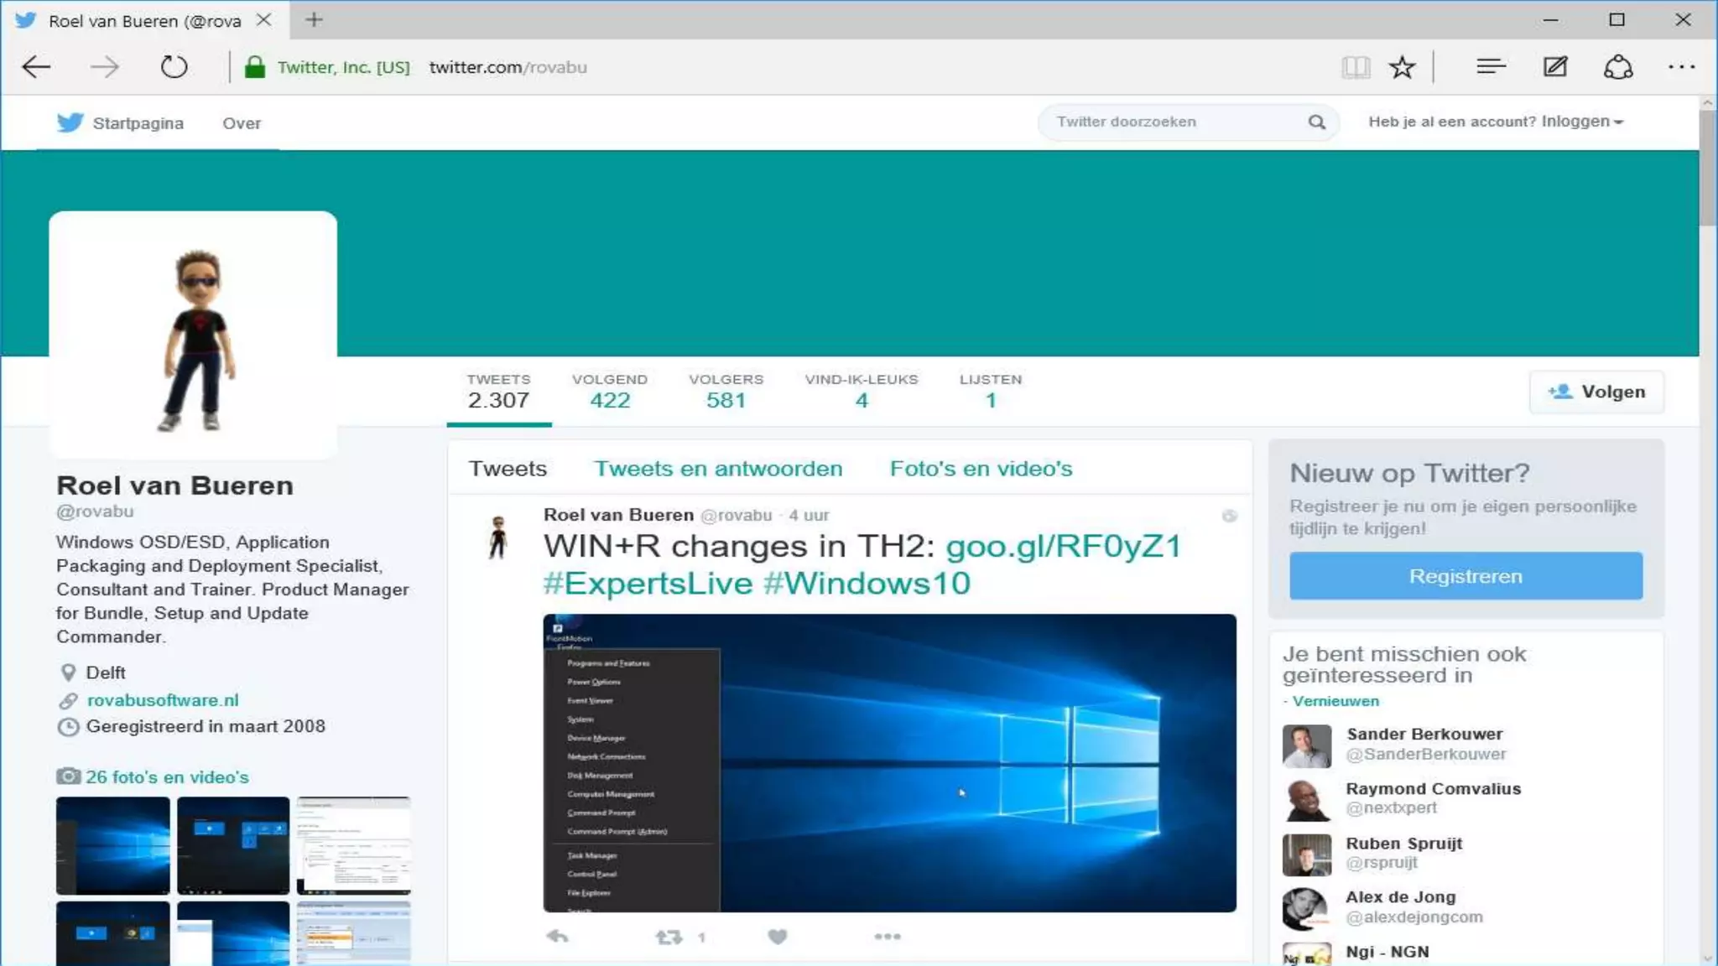
Task: Open the Over menu item
Action: pyautogui.click(x=242, y=123)
